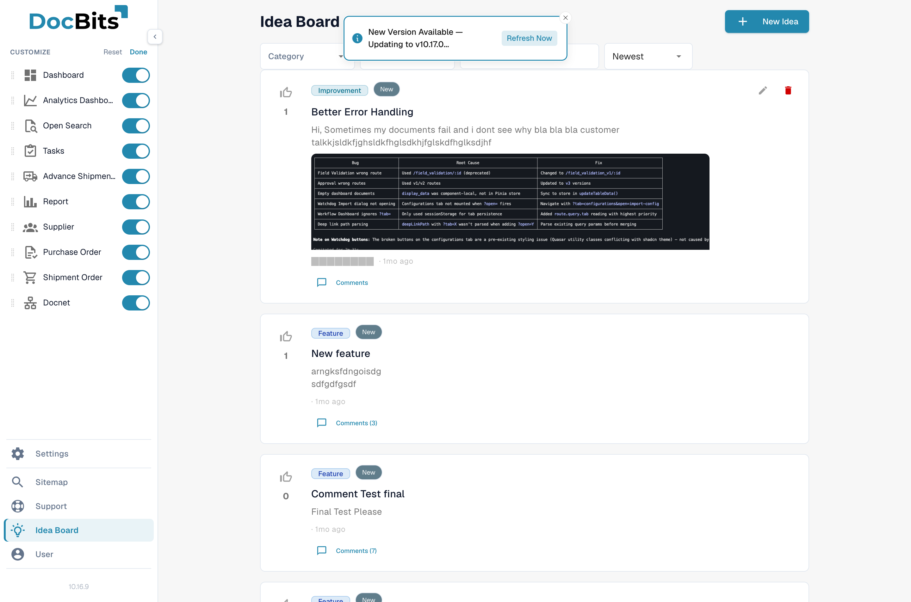This screenshot has height=602, width=911.
Task: Click the info icon in update notification
Action: 357,38
